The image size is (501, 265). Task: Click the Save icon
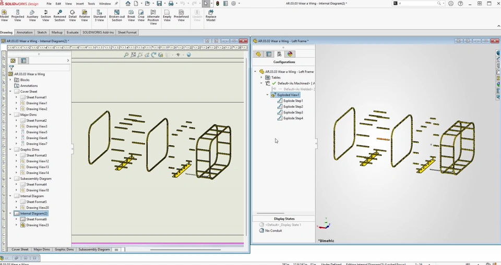(159, 4)
